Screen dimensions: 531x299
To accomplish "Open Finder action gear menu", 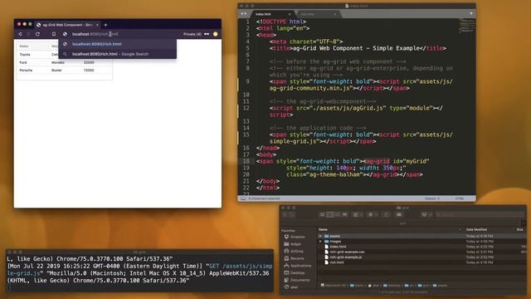I will pyautogui.click(x=373, y=214).
